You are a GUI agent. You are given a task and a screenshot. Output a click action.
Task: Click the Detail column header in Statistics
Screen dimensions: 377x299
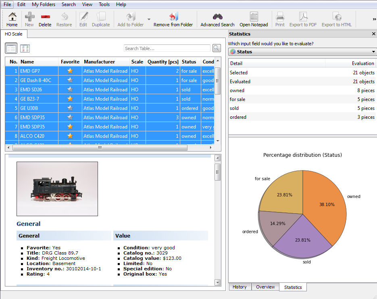click(x=277, y=63)
